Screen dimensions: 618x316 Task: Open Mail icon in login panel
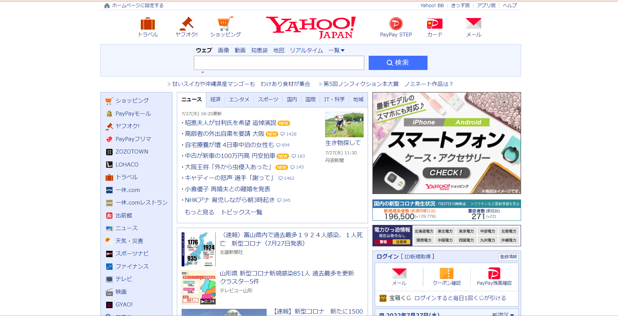point(399,273)
